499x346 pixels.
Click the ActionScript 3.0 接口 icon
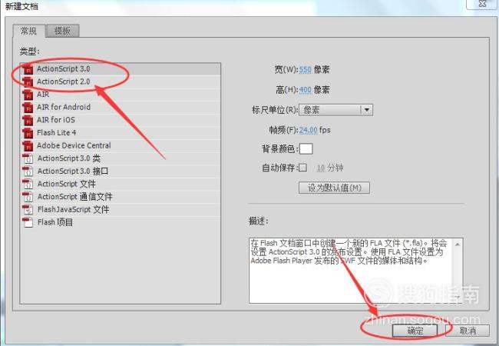point(28,171)
